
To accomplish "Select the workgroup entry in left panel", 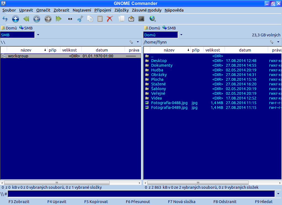I will [71, 56].
